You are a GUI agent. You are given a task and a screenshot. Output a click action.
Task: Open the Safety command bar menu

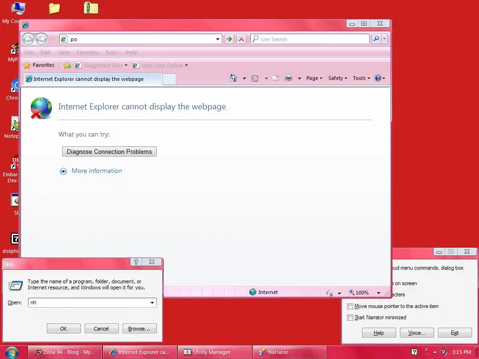tap(338, 78)
